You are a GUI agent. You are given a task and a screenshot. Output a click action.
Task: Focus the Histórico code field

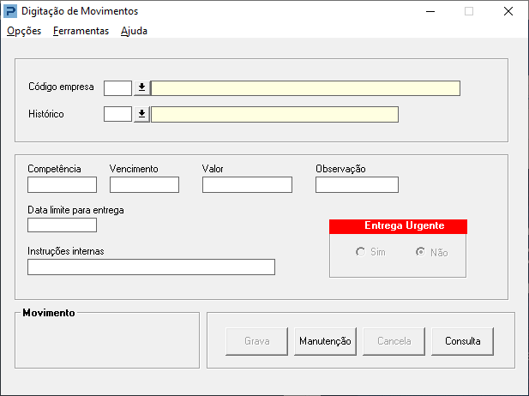(x=117, y=114)
